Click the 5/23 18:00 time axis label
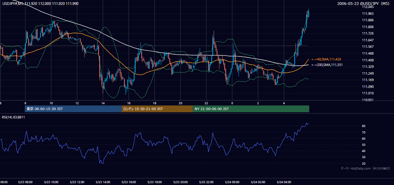The image size is (394, 185). [154, 182]
